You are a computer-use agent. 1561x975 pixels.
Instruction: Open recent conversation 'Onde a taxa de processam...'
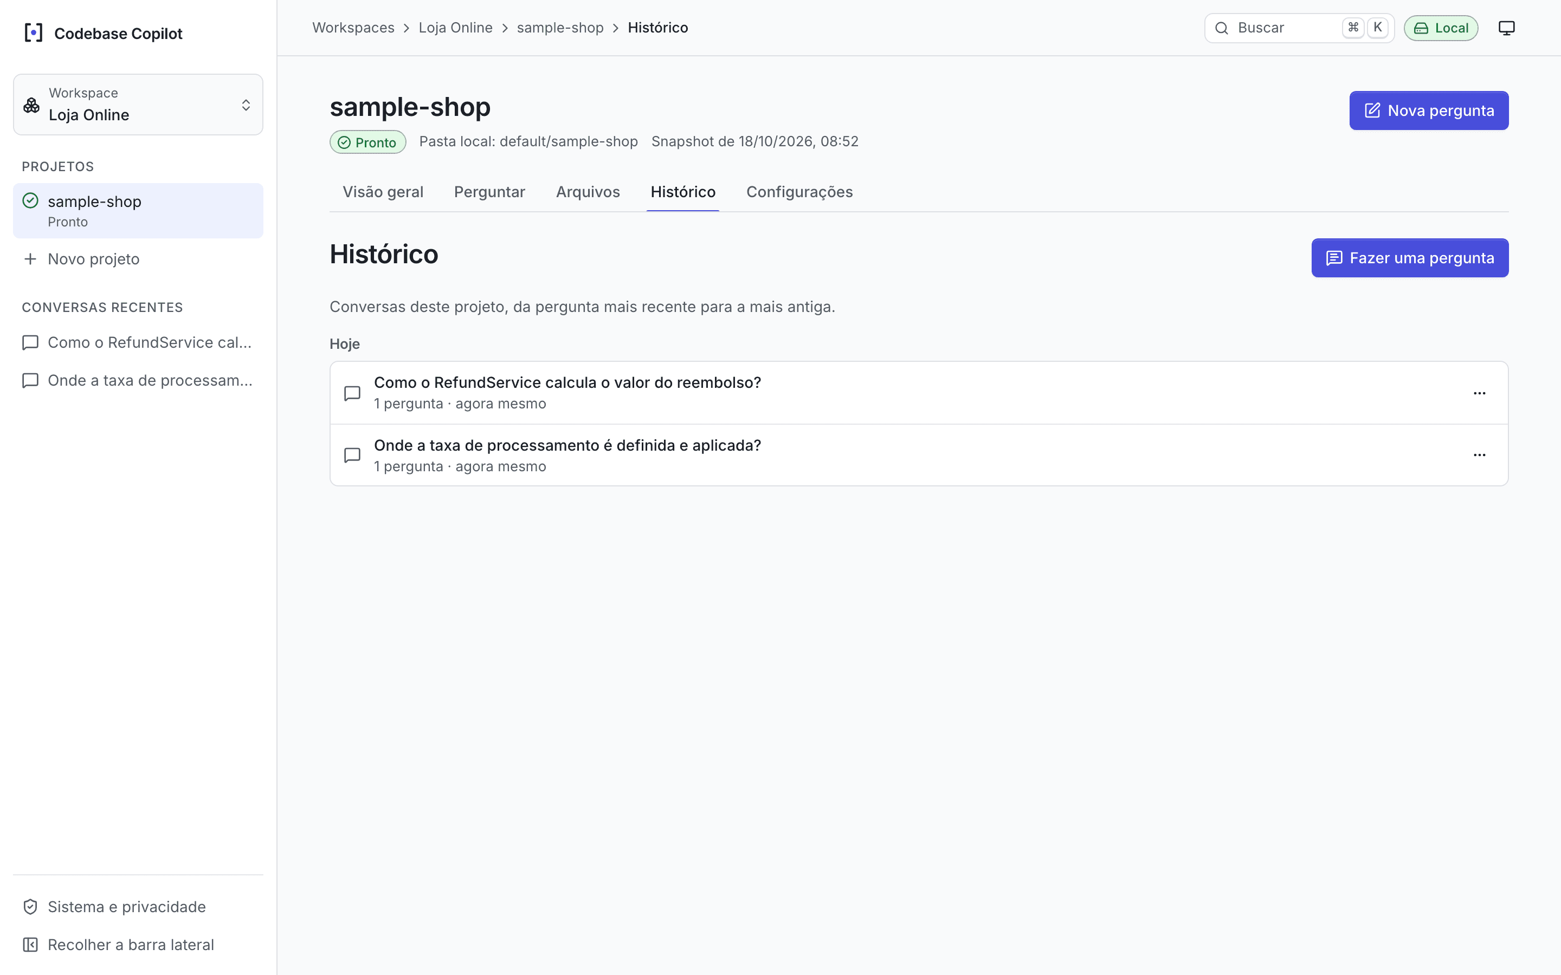pyautogui.click(x=138, y=380)
